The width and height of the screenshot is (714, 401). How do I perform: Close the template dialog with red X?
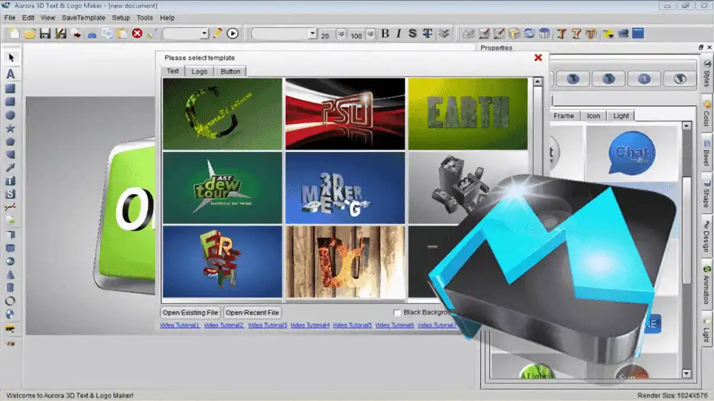coord(538,58)
